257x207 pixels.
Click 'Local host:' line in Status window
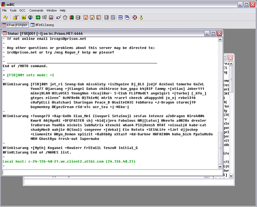tap(69, 162)
